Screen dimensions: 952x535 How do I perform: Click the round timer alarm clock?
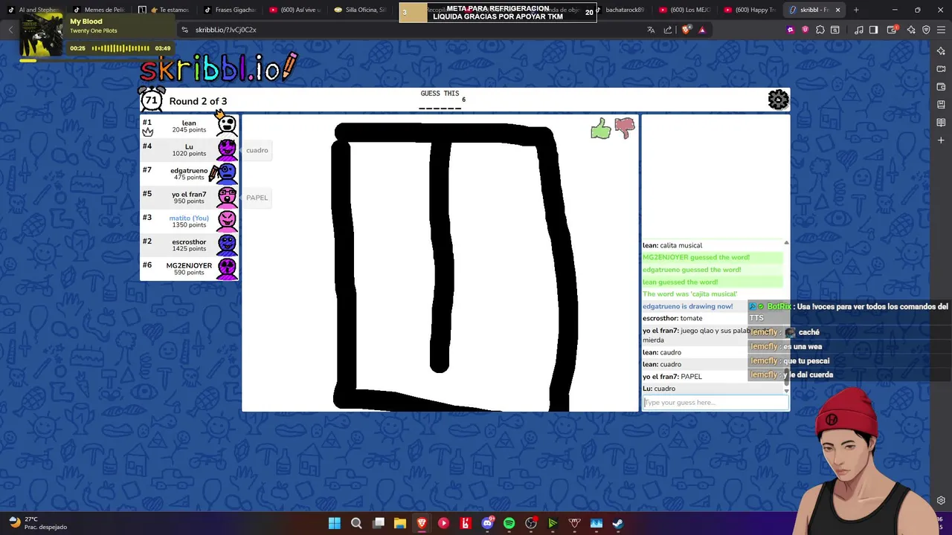click(151, 100)
